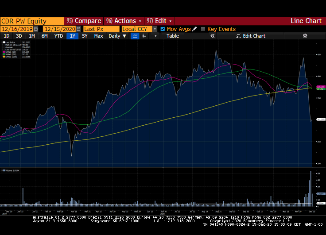Screen dimensions: 326x235
Task: Switch to the Table view
Action: [173, 36]
